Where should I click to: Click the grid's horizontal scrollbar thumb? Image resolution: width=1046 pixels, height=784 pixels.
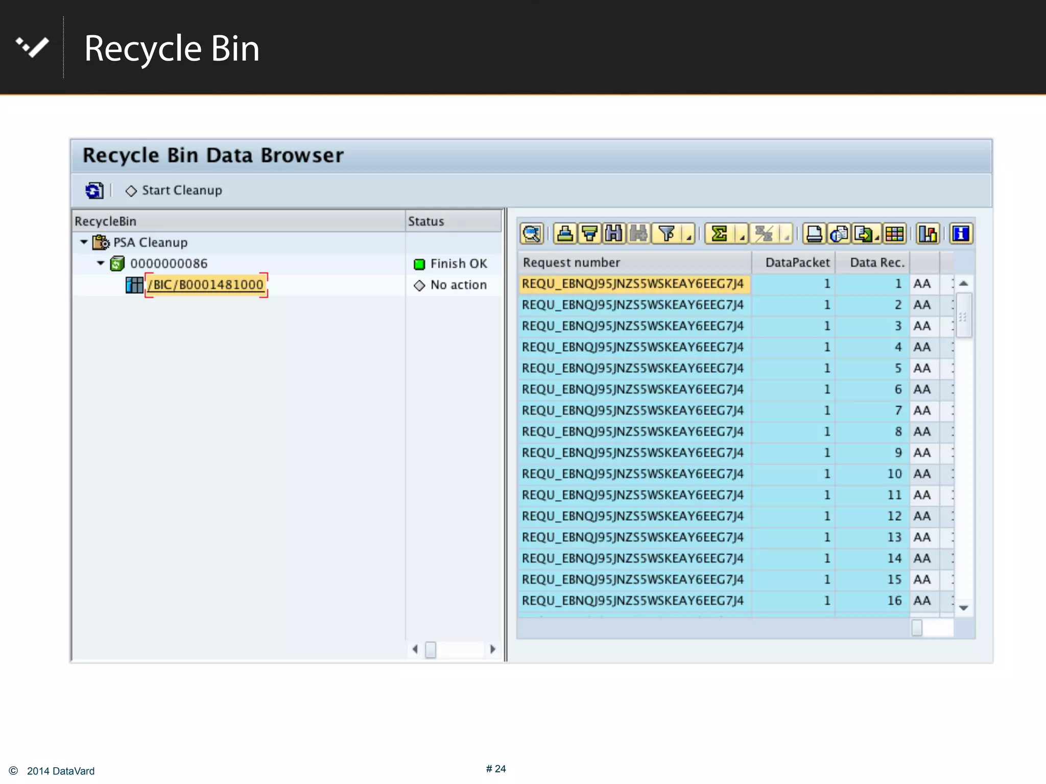click(x=917, y=627)
